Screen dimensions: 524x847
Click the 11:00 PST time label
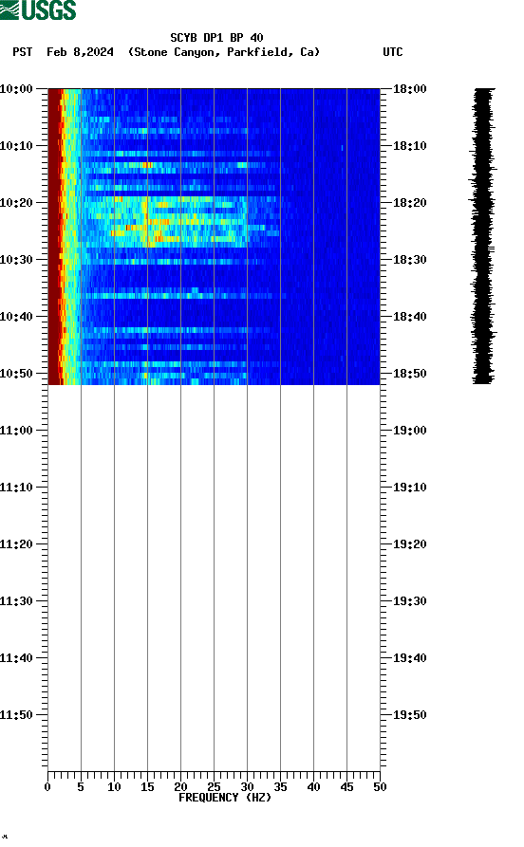pyautogui.click(x=16, y=431)
